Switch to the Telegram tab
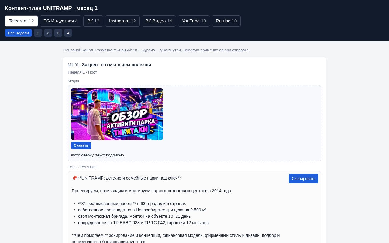 click(x=21, y=21)
